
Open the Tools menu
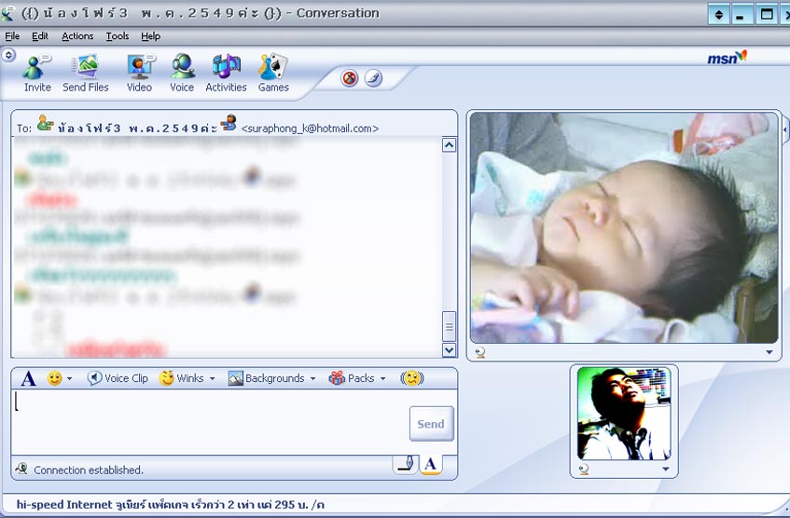click(118, 36)
